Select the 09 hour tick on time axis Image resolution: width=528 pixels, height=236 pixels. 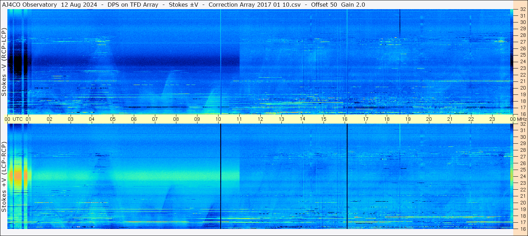click(x=197, y=119)
